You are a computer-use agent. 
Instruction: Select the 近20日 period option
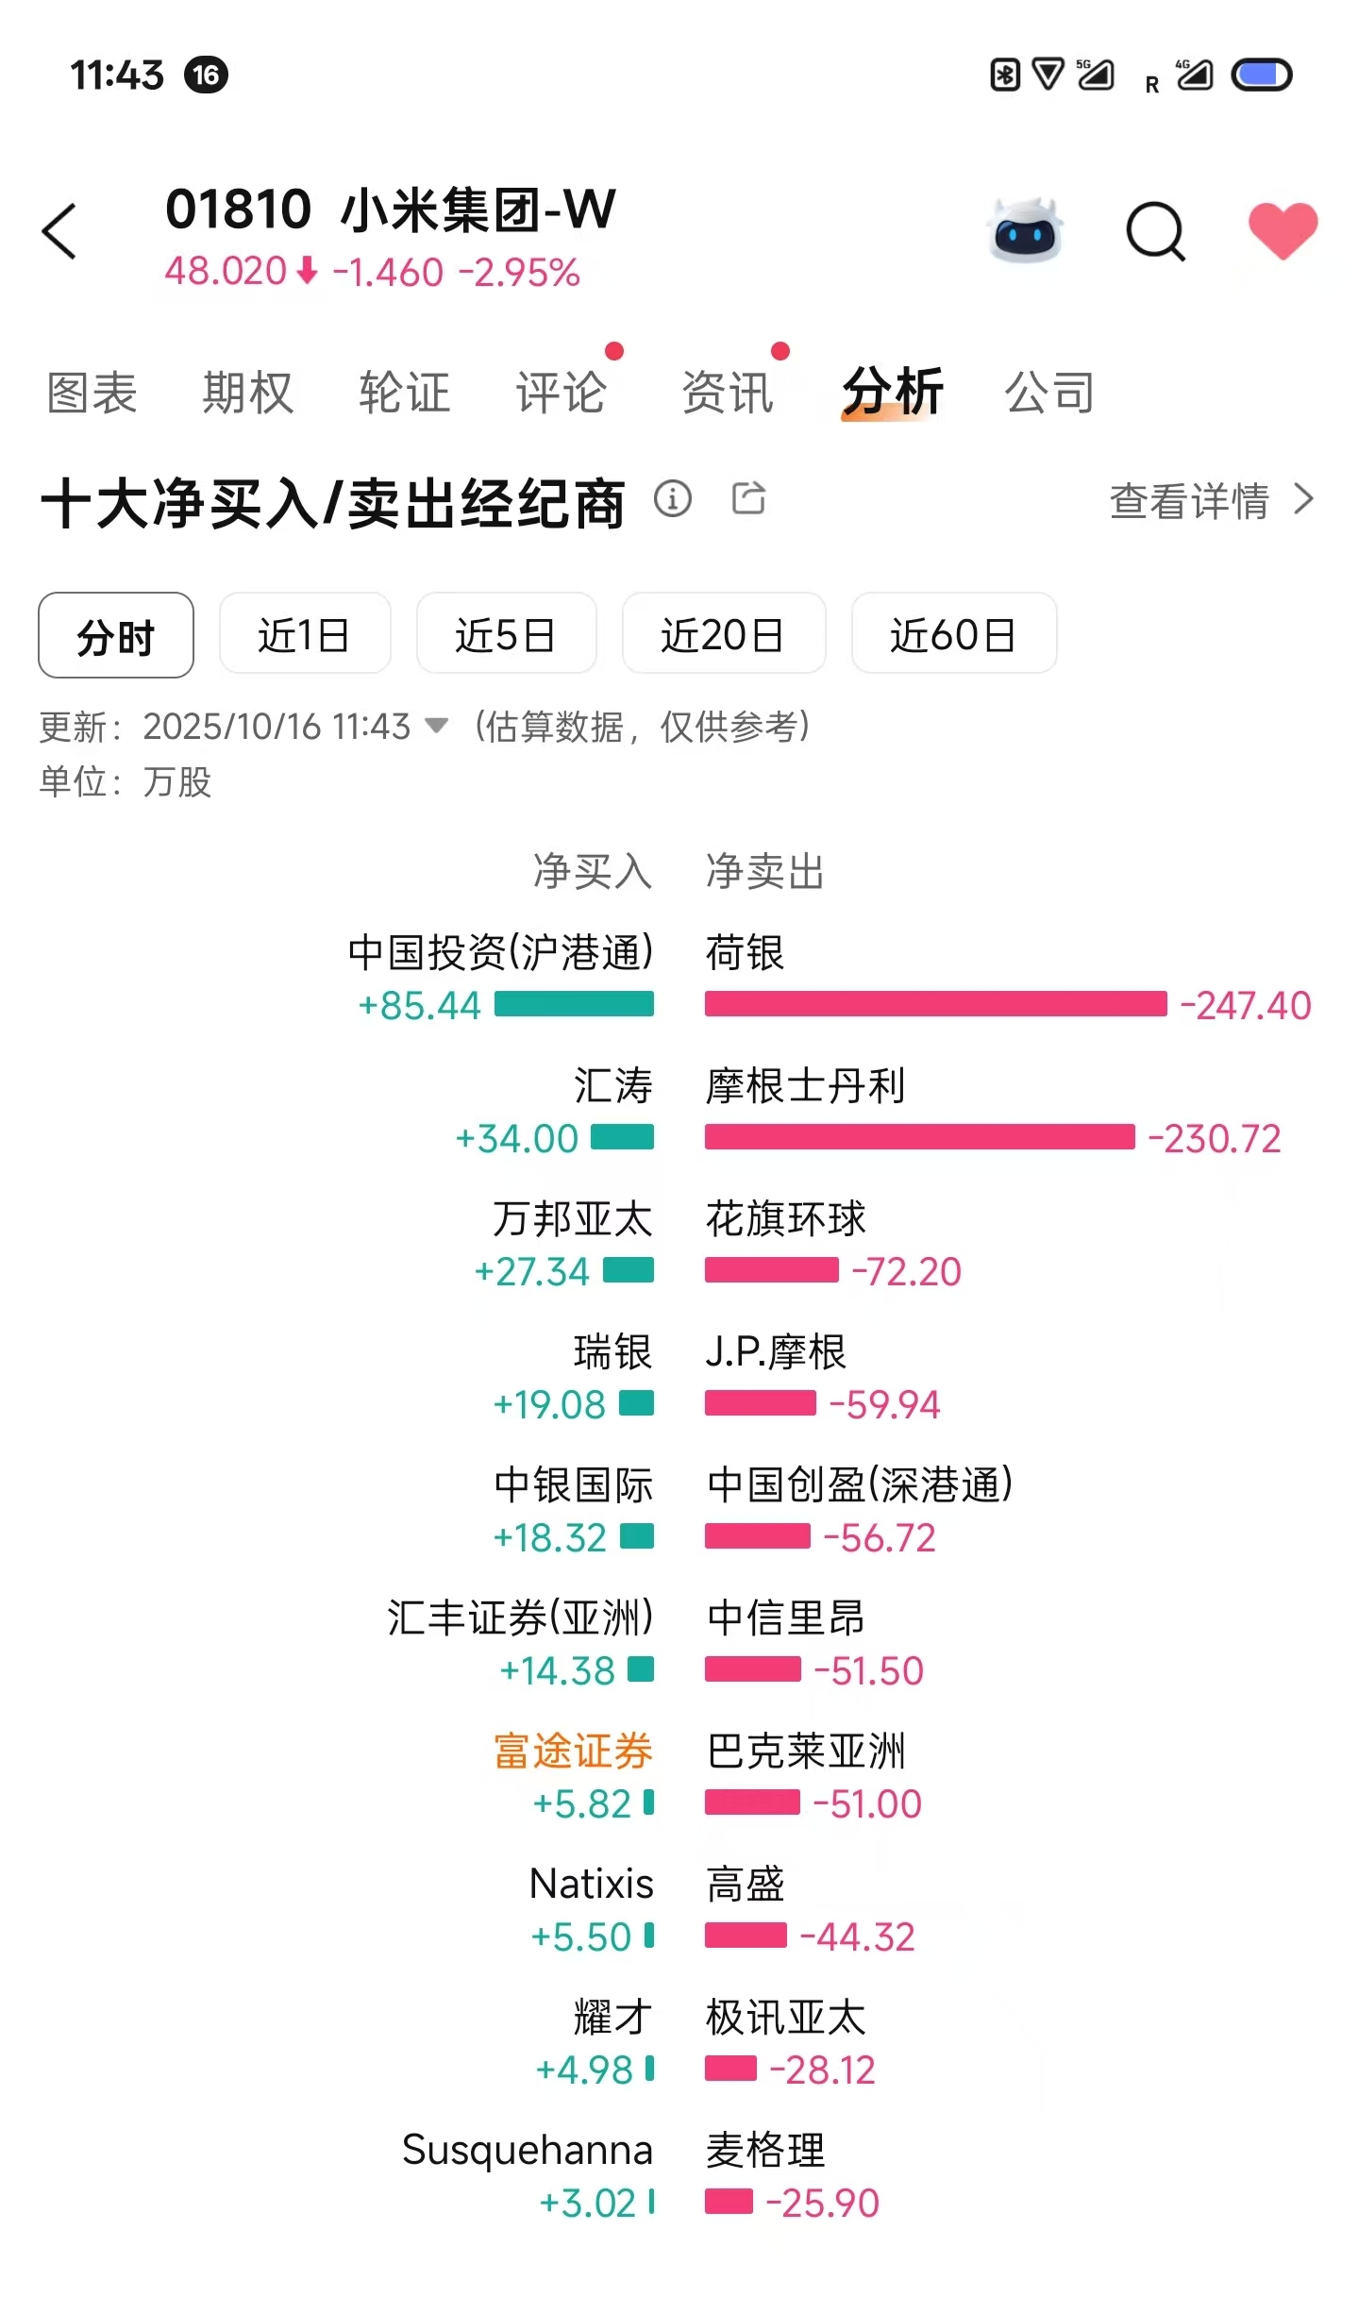point(724,633)
